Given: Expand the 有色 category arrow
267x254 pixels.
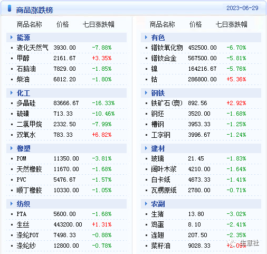Looking at the screenshot, I should tap(146, 37).
